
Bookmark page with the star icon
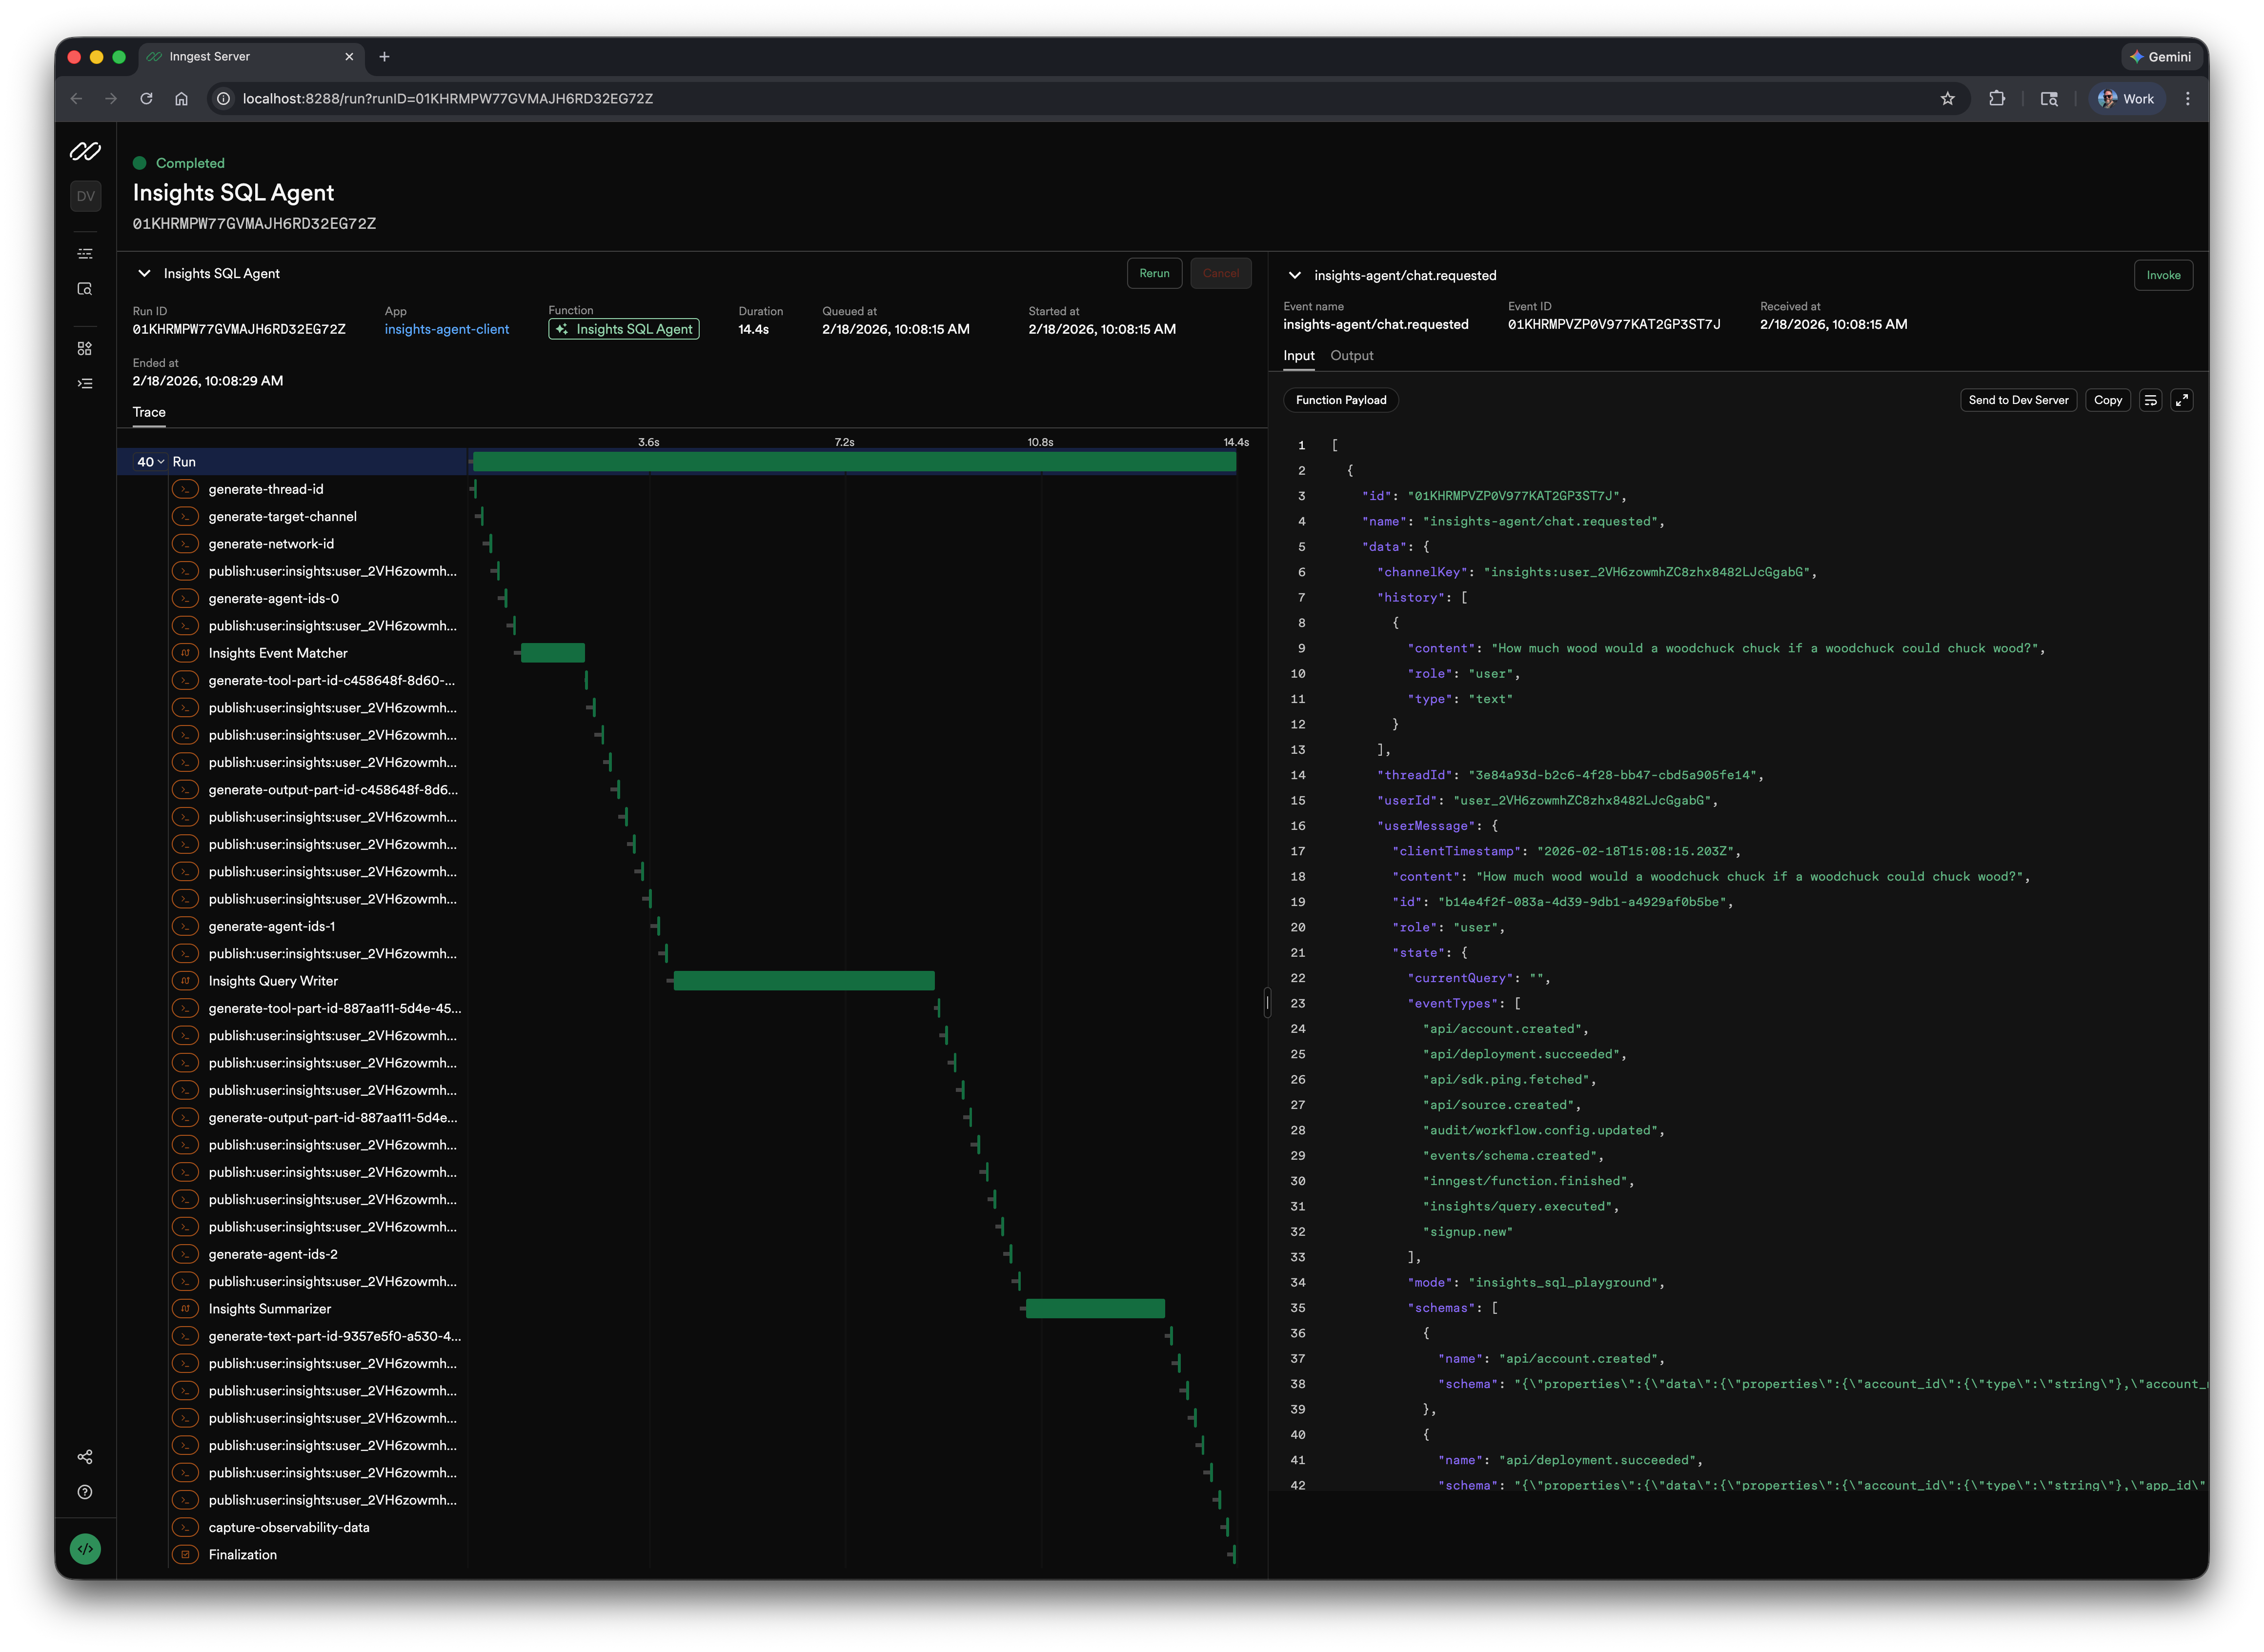coord(1947,99)
